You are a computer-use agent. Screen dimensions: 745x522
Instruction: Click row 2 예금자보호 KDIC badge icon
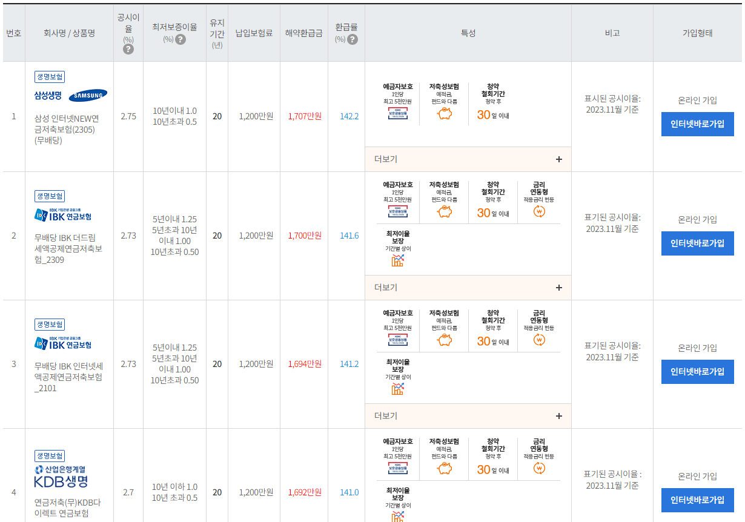398,211
